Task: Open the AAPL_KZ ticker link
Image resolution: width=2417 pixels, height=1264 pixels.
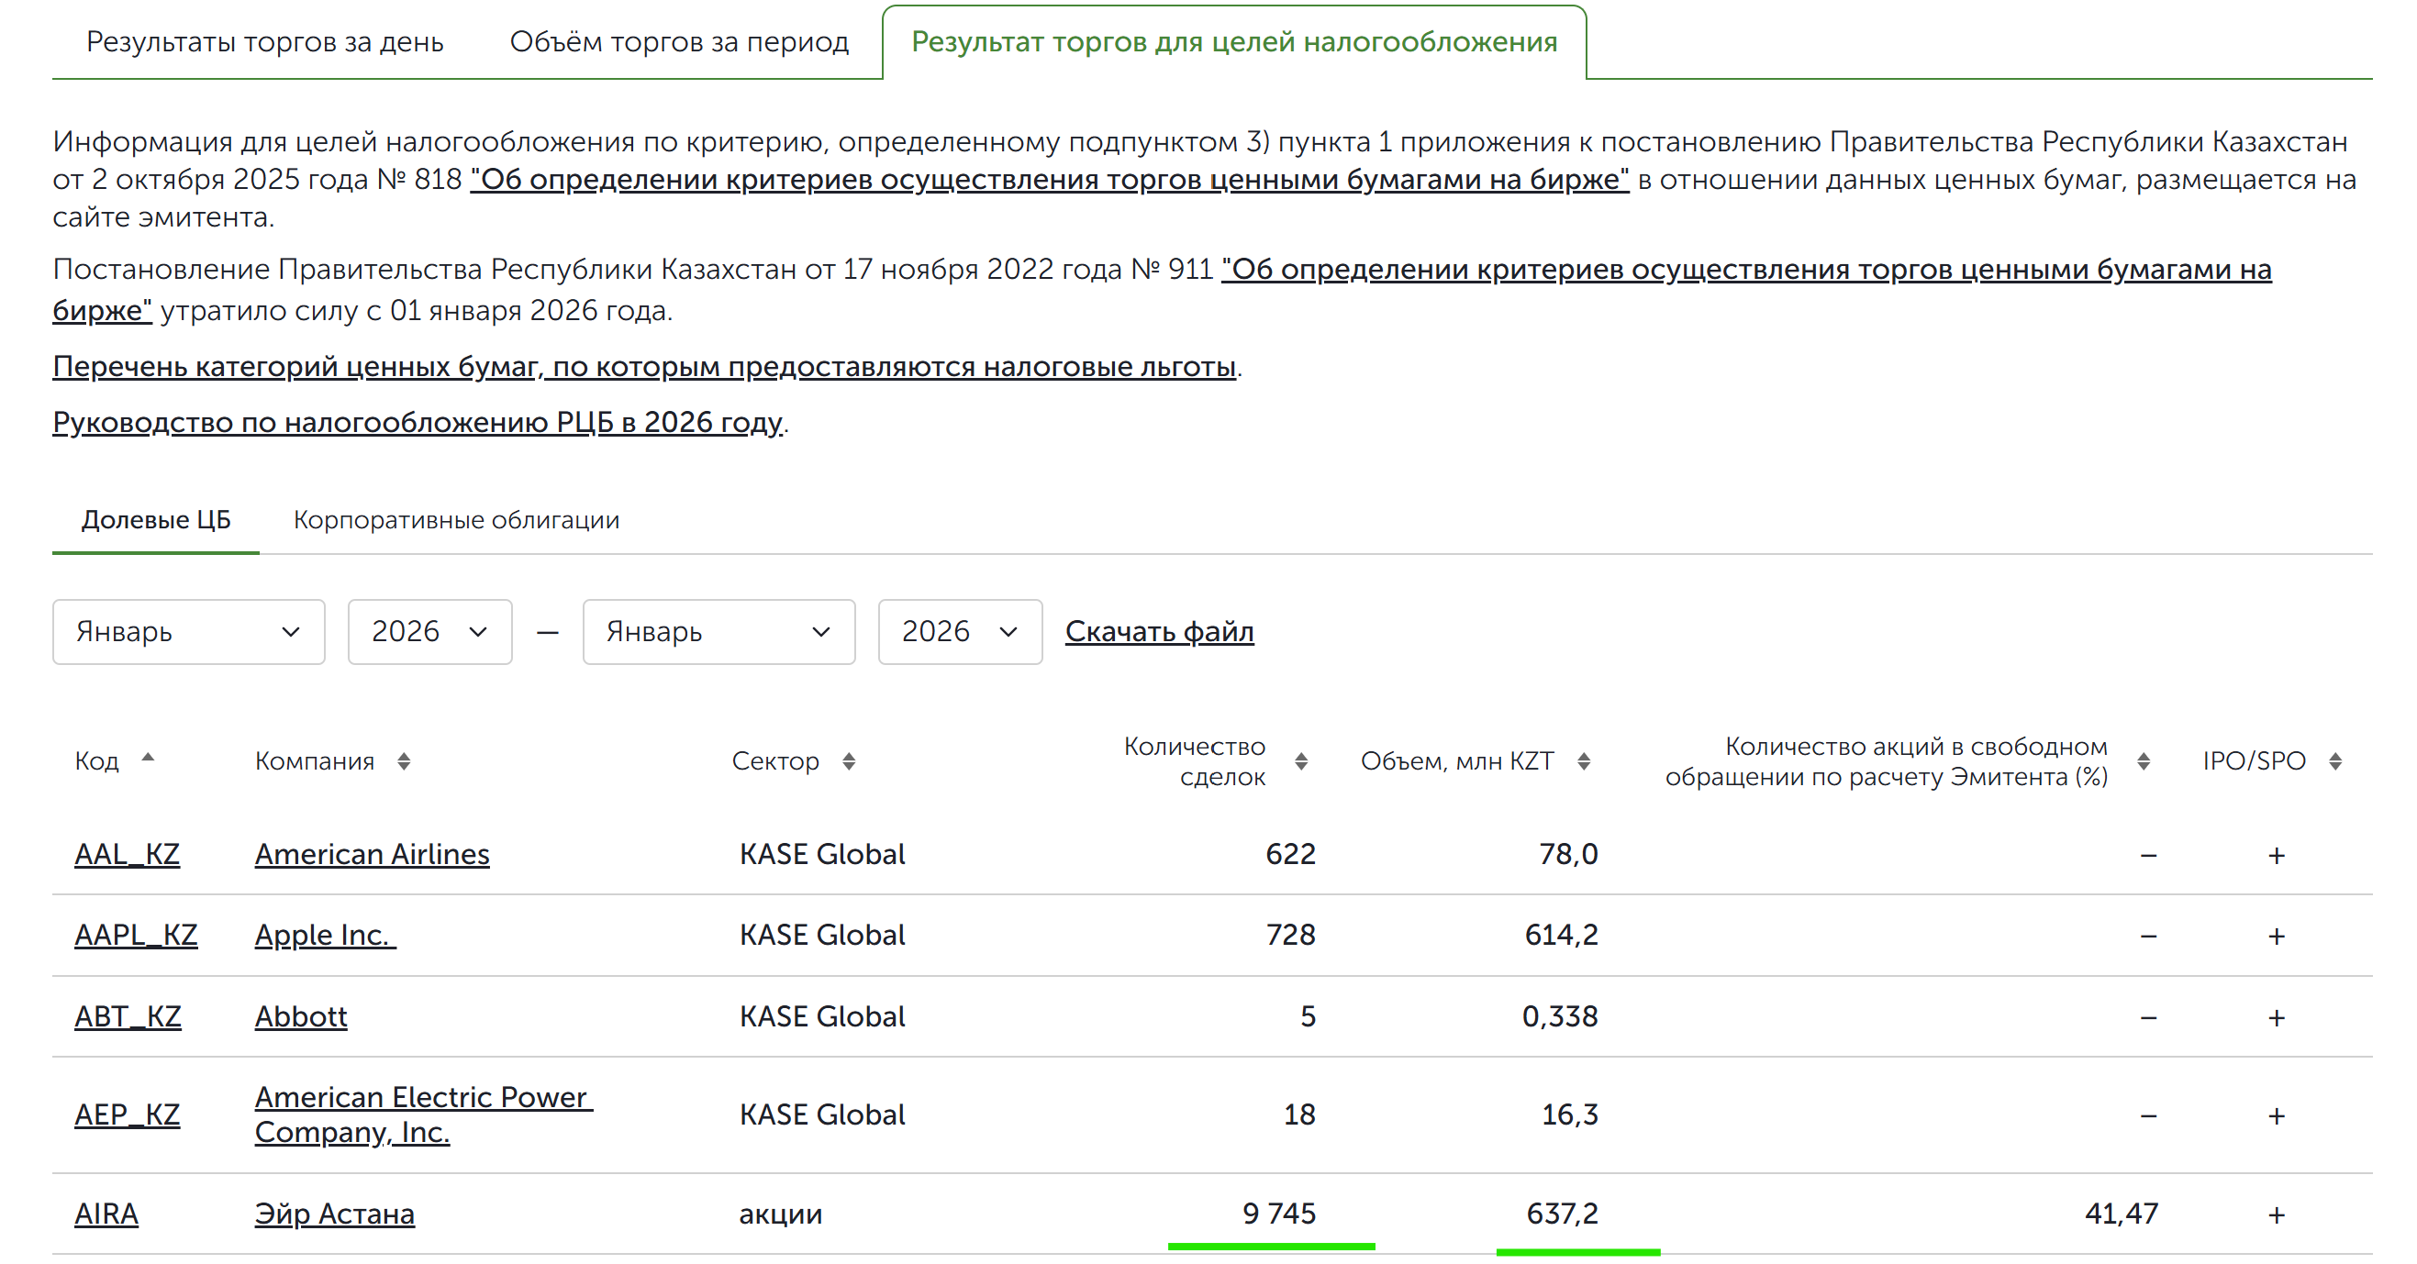Action: [x=136, y=935]
